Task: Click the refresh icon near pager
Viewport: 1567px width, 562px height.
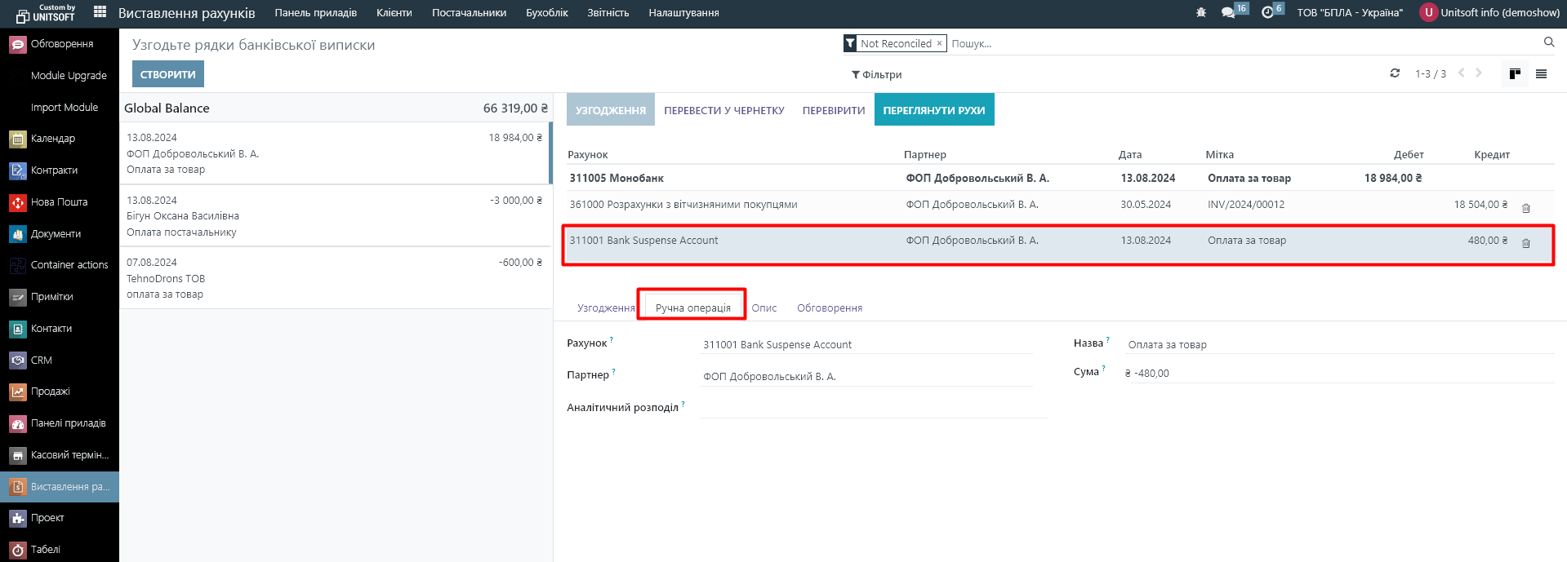Action: click(x=1395, y=73)
